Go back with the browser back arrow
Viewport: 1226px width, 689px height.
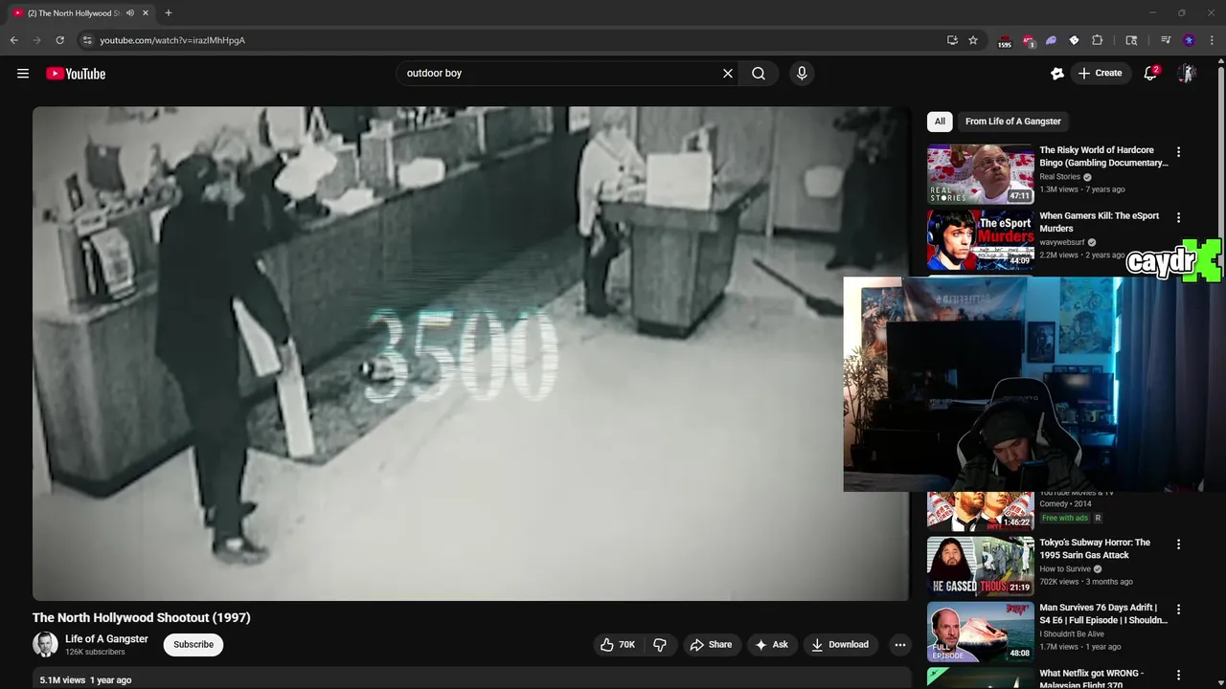coord(14,40)
